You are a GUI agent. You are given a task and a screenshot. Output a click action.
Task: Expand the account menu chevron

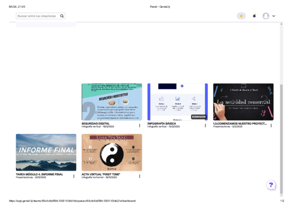[x=273, y=16]
